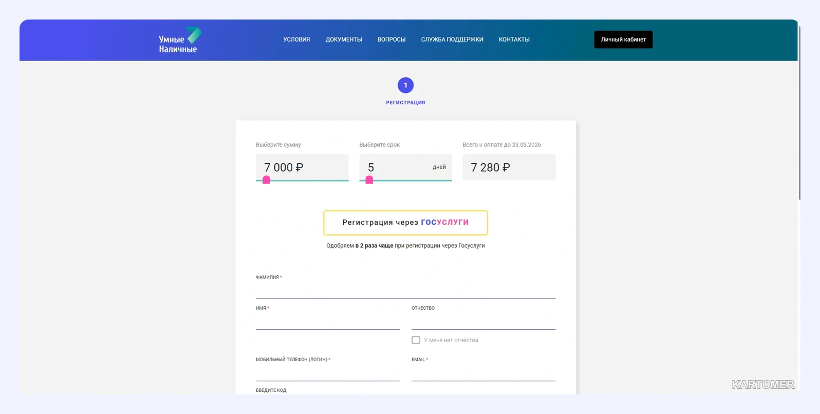The height and width of the screenshot is (414, 820).
Task: Go to the Вопросы section
Action: point(392,40)
